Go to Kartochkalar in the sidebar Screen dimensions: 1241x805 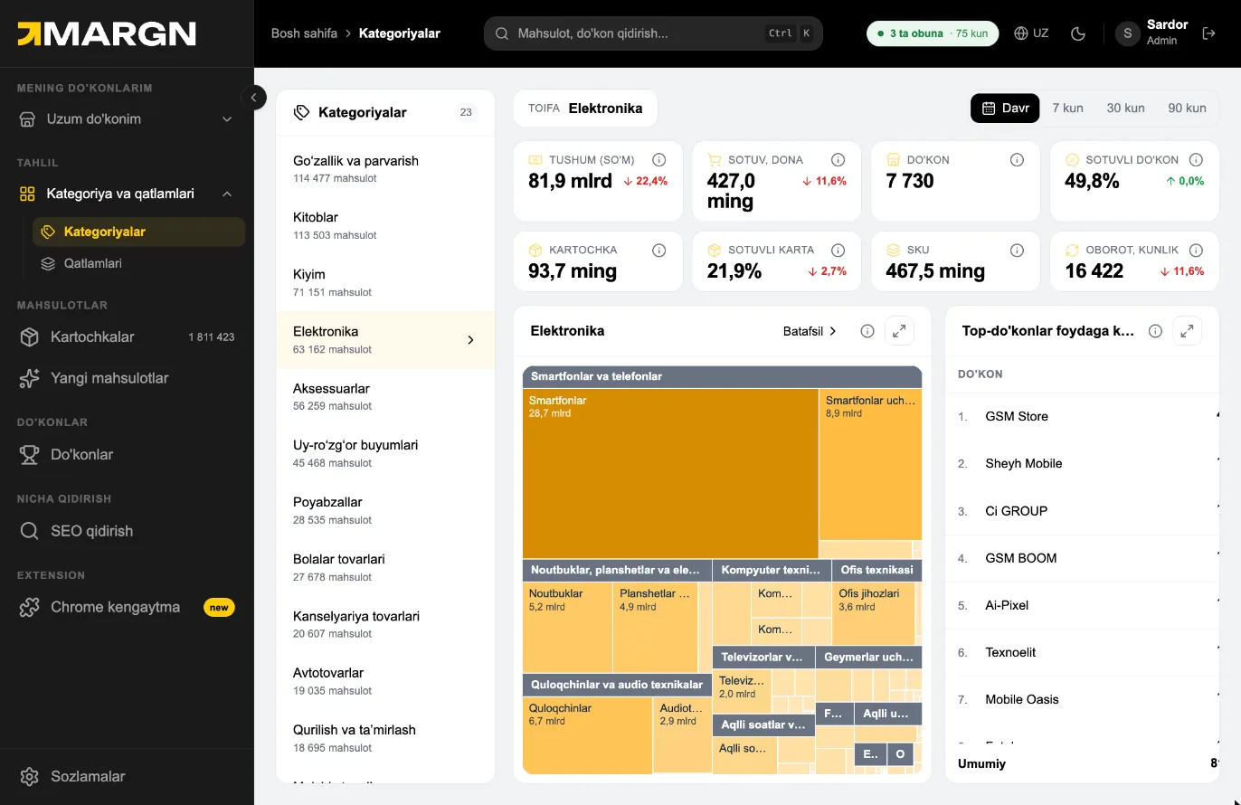click(127, 336)
